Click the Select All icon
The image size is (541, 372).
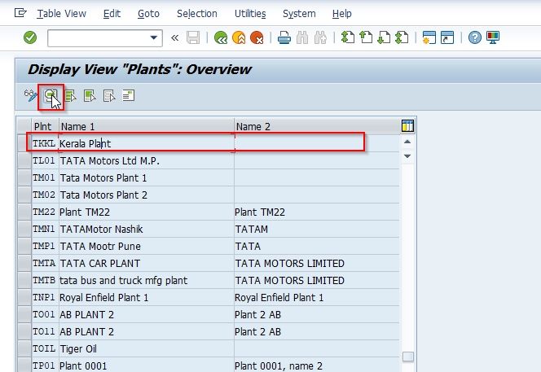click(x=70, y=96)
